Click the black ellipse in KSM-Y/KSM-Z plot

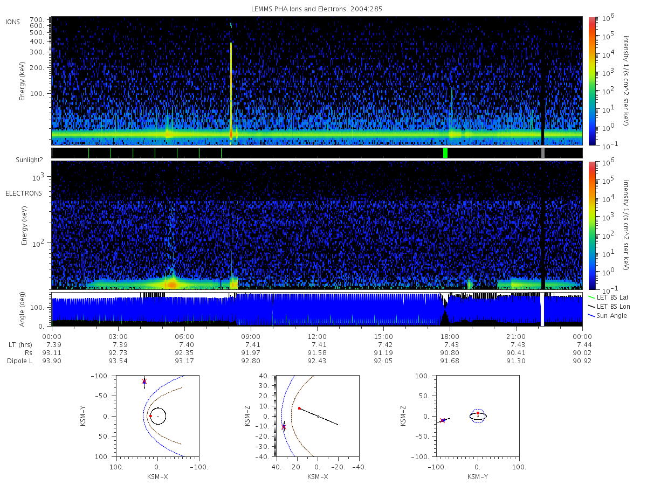478,416
